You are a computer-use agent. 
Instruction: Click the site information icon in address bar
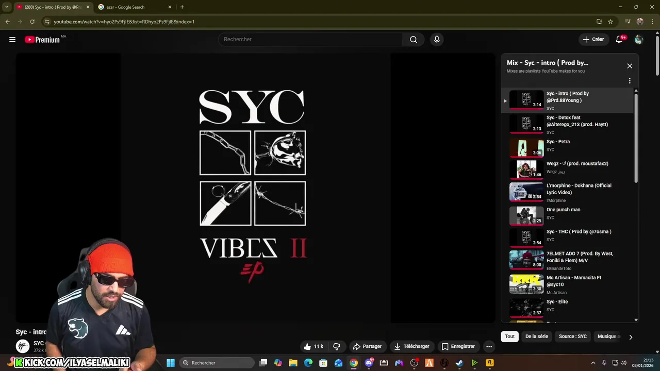[x=47, y=22]
